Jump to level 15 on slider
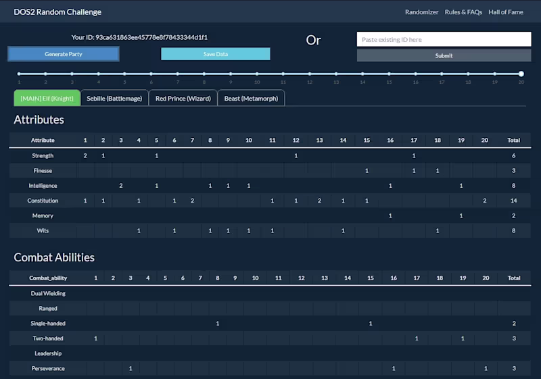The width and height of the screenshot is (541, 379). 389,74
